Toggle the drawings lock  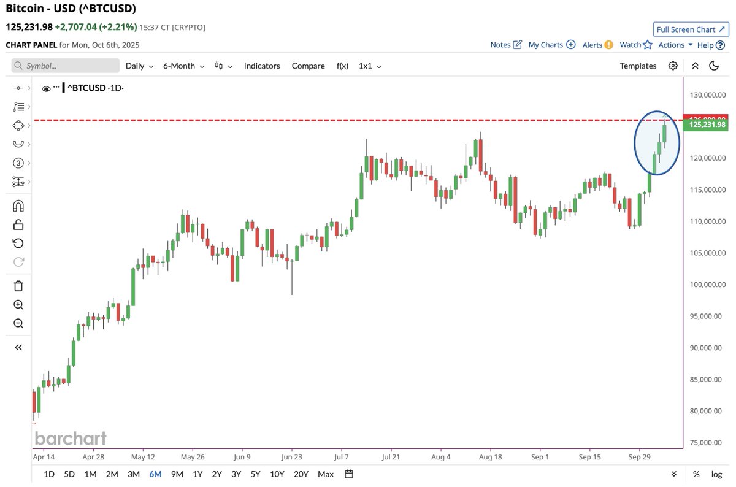tap(18, 224)
